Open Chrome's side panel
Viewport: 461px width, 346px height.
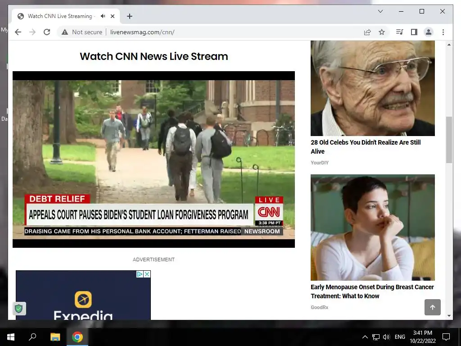[414, 32]
